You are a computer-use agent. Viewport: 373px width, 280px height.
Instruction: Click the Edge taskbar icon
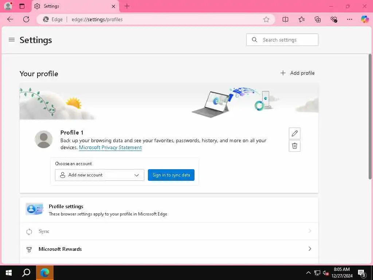(45, 273)
